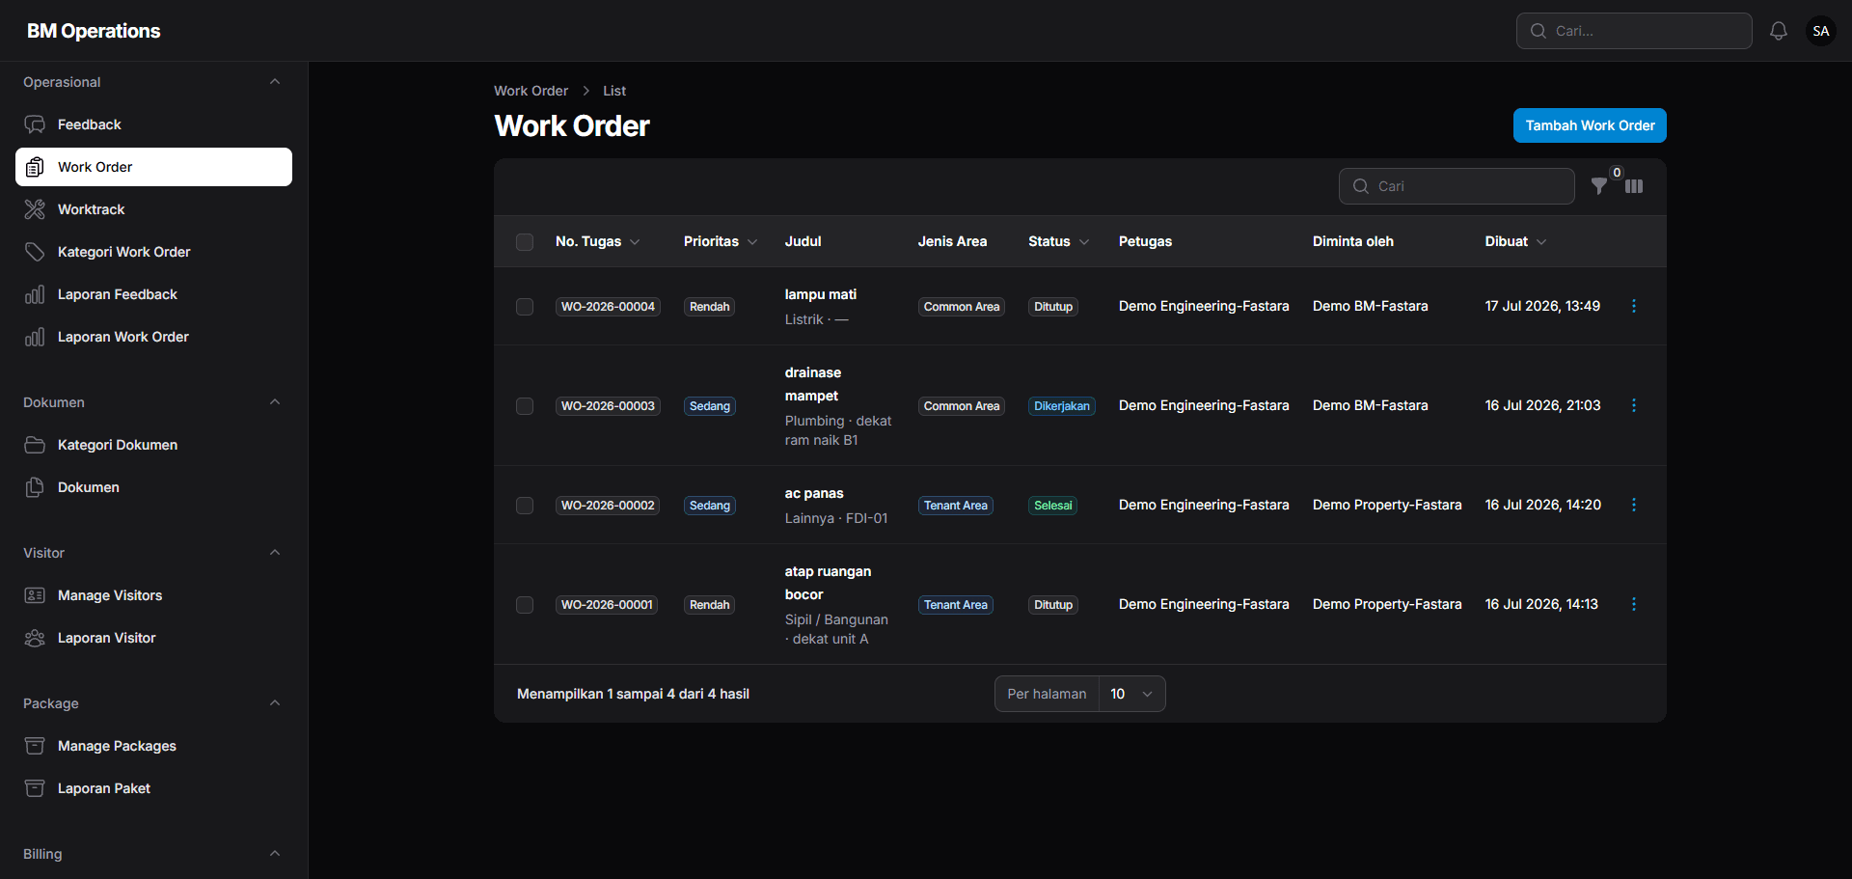The width and height of the screenshot is (1852, 879).
Task: Select Laporan Paket in sidebar
Action: [x=153, y=788]
